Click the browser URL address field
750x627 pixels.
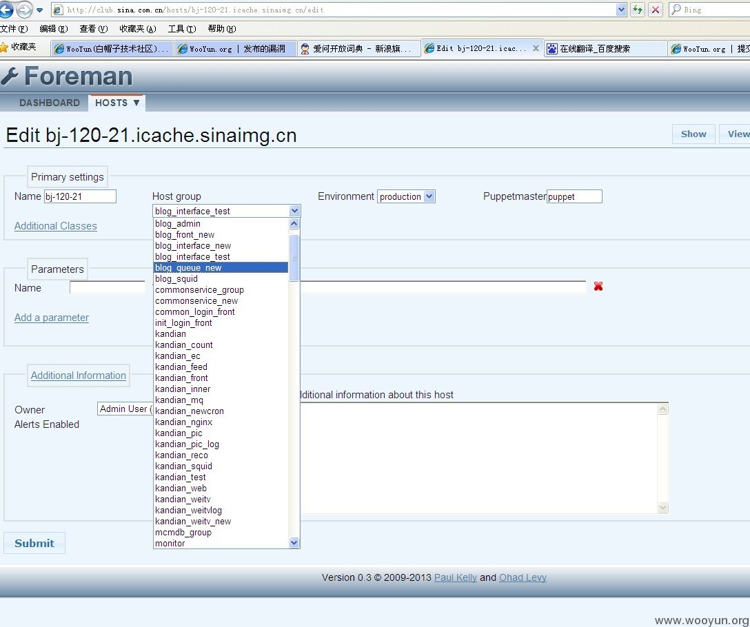click(334, 10)
